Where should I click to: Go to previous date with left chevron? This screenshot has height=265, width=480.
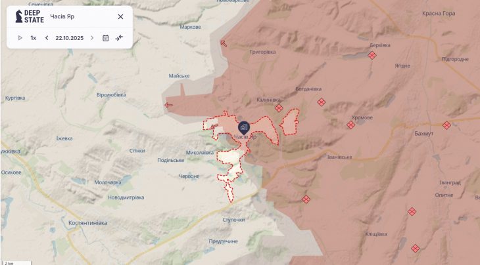tap(47, 38)
